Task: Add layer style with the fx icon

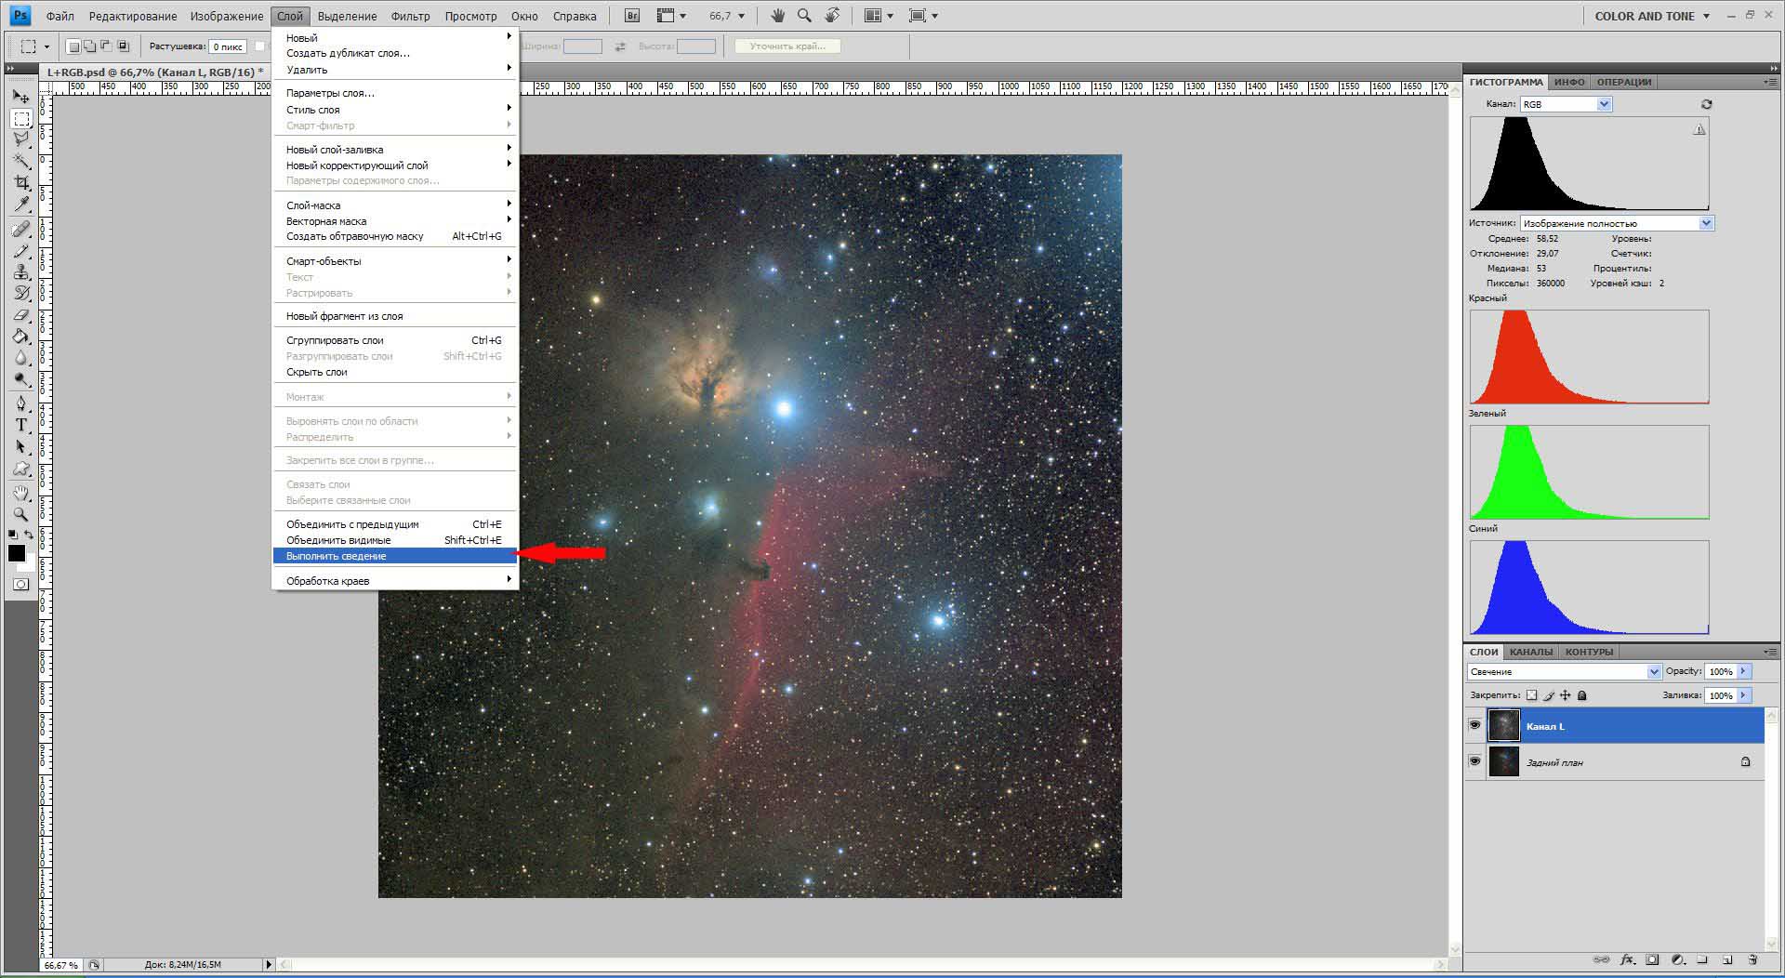Action: click(x=1627, y=959)
